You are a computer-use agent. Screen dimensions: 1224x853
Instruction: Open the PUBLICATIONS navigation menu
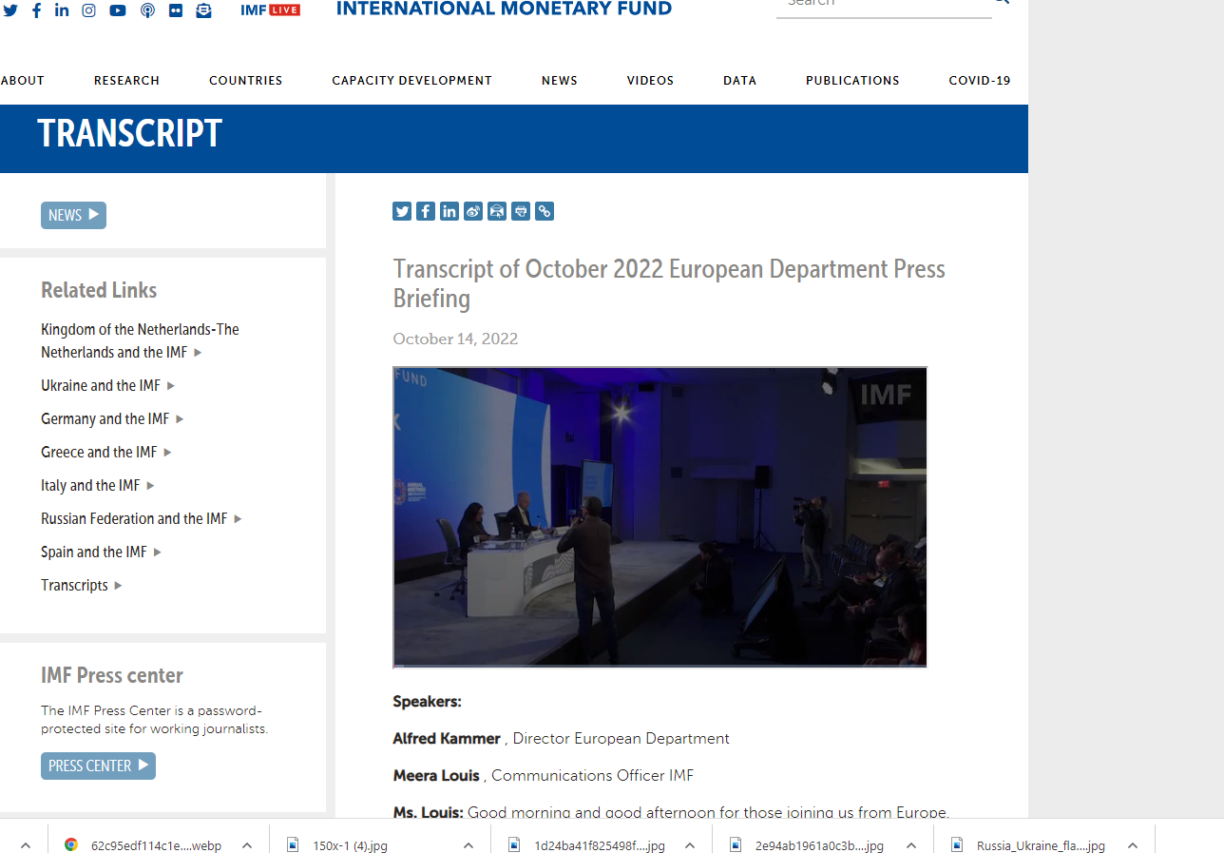(852, 81)
